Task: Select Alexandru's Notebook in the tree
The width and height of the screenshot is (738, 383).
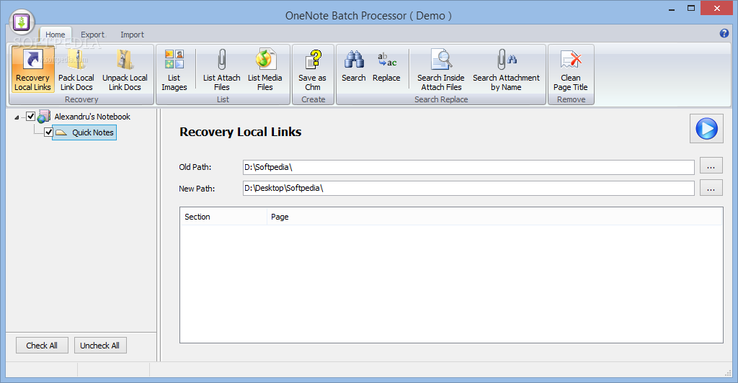Action: (92, 117)
